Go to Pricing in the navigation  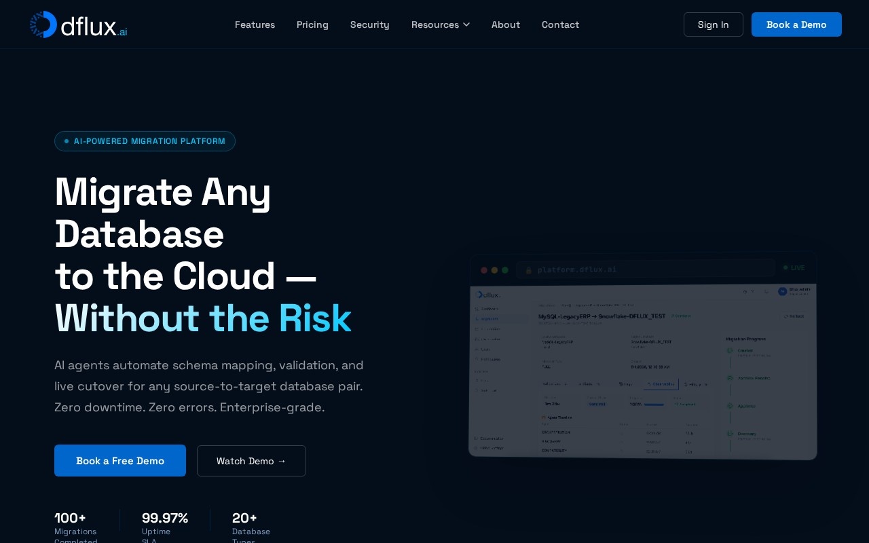[312, 24]
